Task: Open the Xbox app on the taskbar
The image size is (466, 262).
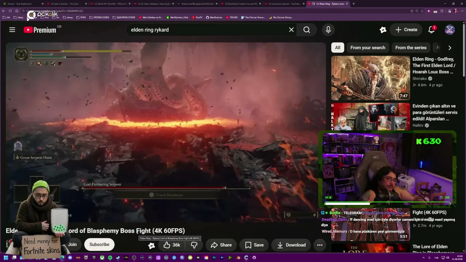Action: tap(102, 258)
